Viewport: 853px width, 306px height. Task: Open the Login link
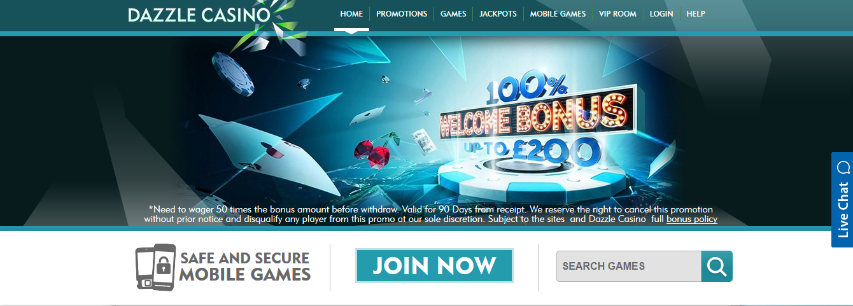[x=661, y=14]
